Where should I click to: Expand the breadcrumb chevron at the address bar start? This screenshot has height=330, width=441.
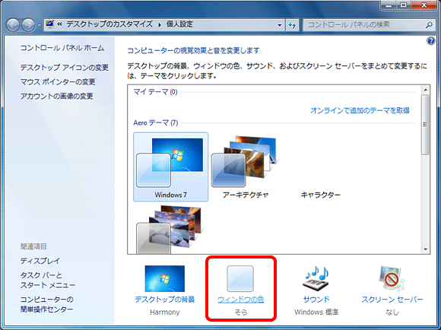[59, 24]
